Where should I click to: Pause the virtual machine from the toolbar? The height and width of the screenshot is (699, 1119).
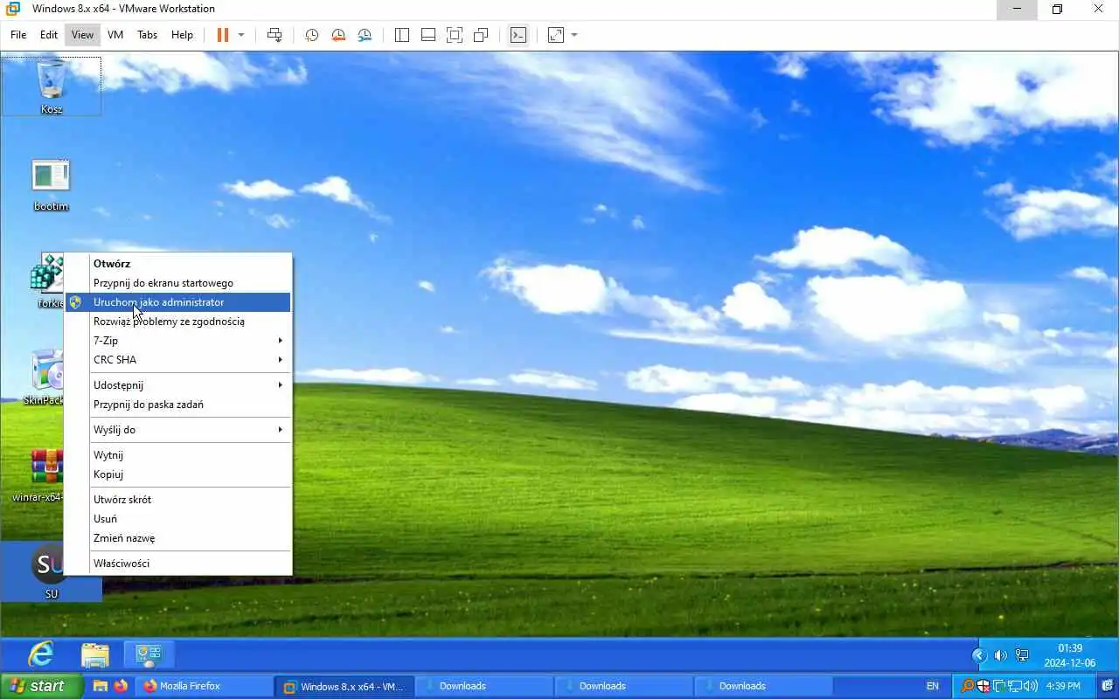pyautogui.click(x=222, y=35)
